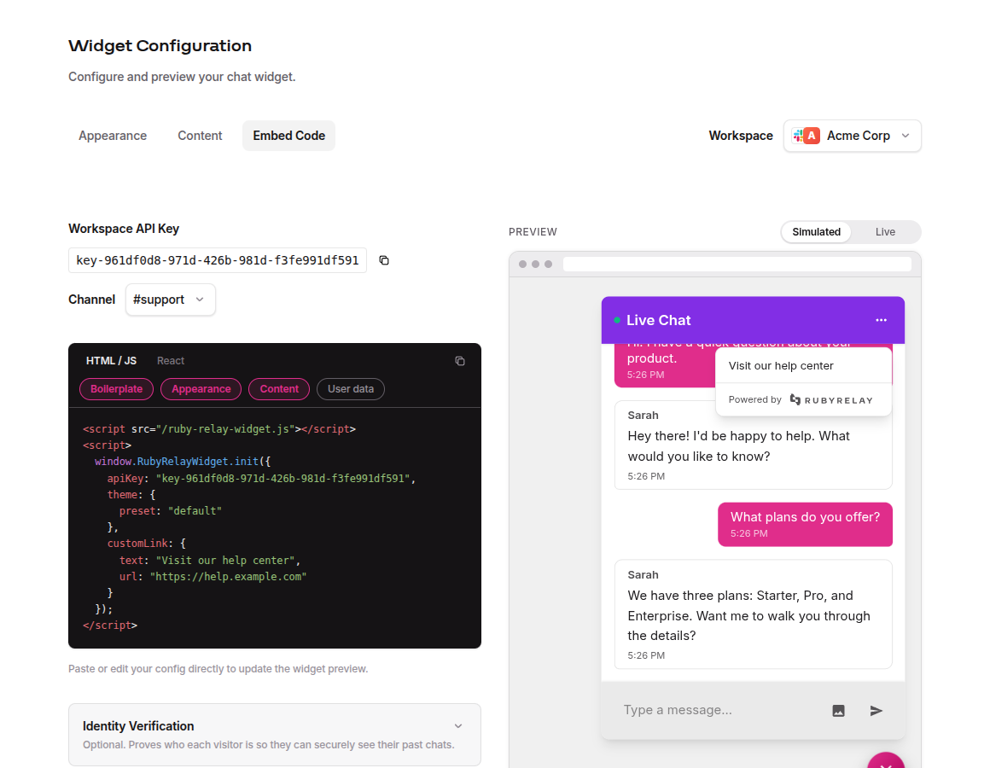Toggle the Appearance code section pill
Screen dimensions: 990x768
pyautogui.click(x=201, y=389)
